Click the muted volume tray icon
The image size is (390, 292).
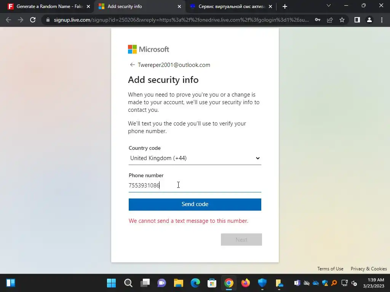pyautogui.click(x=354, y=283)
